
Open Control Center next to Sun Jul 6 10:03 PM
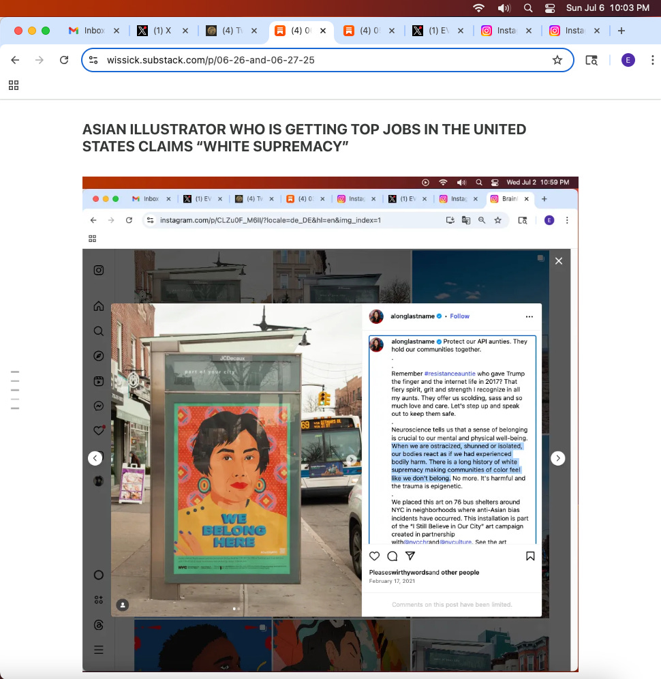(550, 7)
